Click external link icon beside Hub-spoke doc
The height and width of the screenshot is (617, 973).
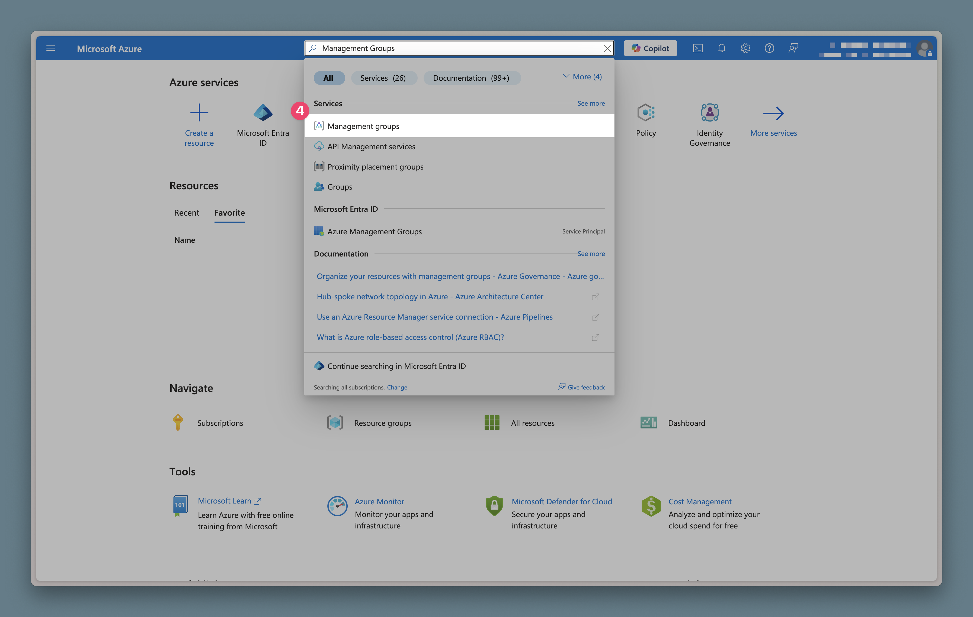coord(595,297)
